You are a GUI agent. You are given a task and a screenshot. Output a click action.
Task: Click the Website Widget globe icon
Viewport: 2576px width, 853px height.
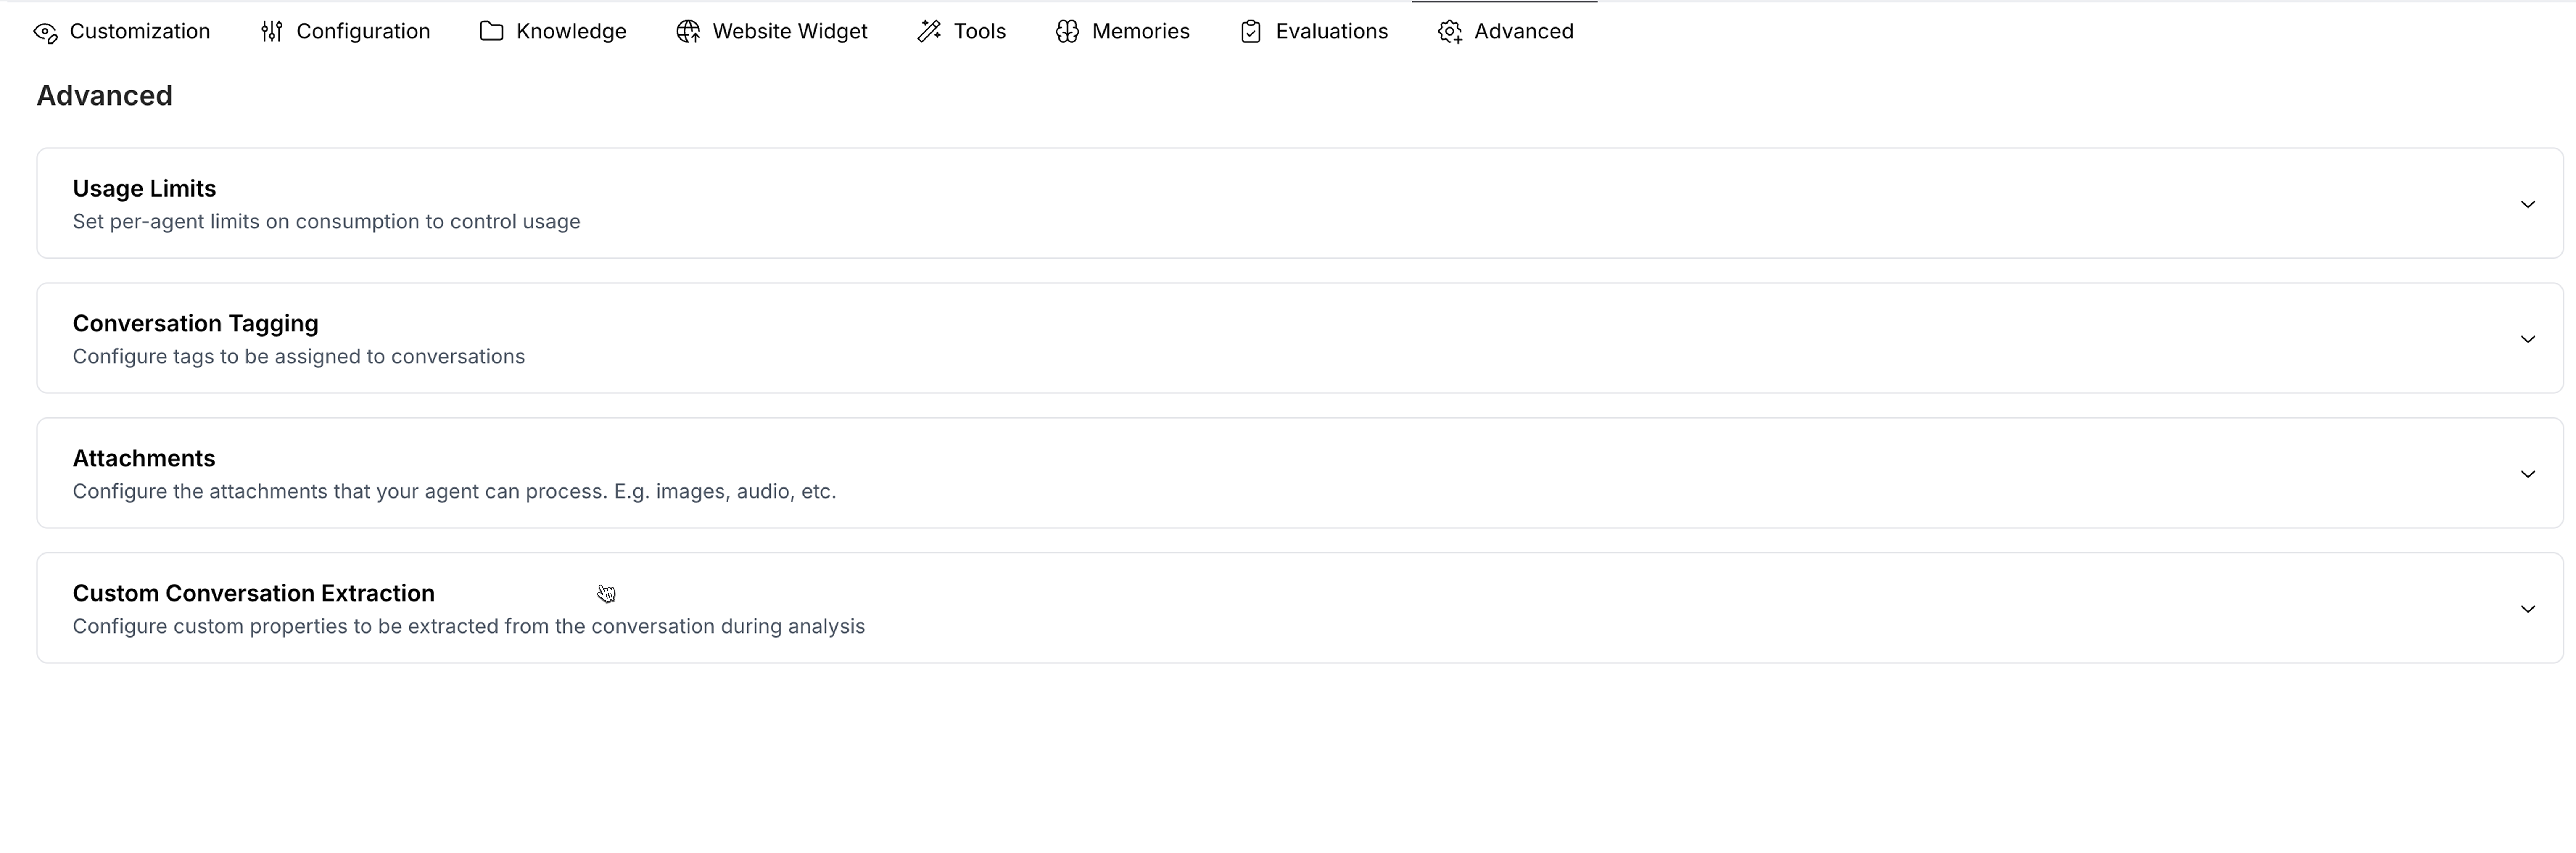(x=687, y=31)
